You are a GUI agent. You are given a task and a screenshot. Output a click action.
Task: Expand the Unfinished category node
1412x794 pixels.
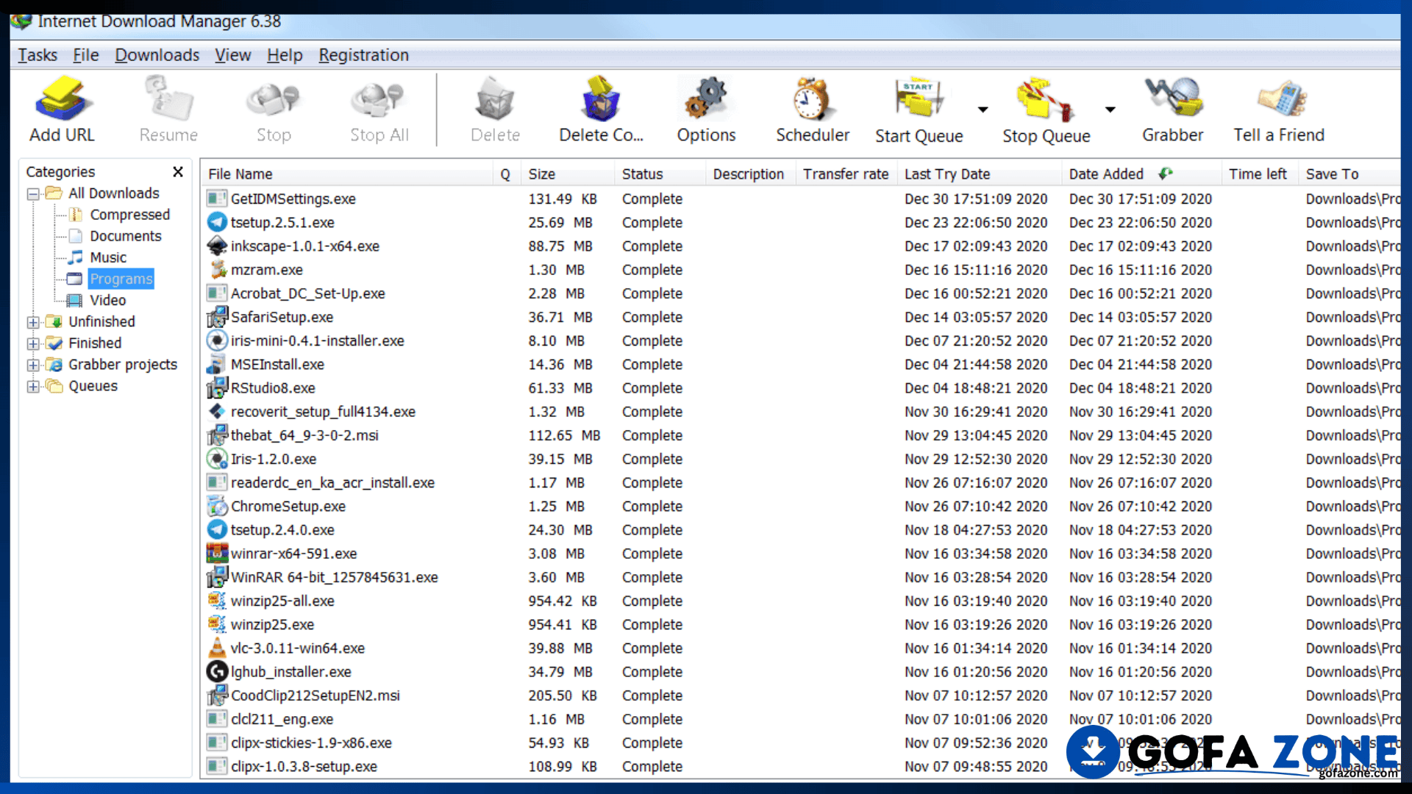33,322
